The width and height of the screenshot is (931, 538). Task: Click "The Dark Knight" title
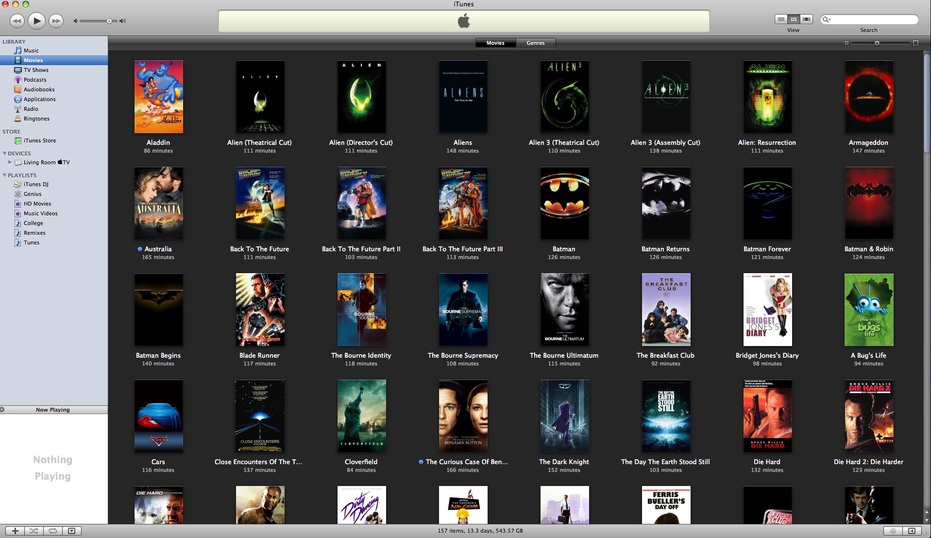tap(564, 462)
